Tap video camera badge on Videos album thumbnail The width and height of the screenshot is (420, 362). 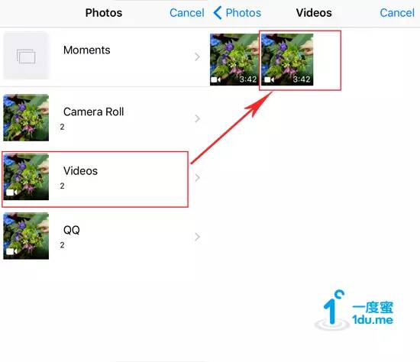click(11, 192)
